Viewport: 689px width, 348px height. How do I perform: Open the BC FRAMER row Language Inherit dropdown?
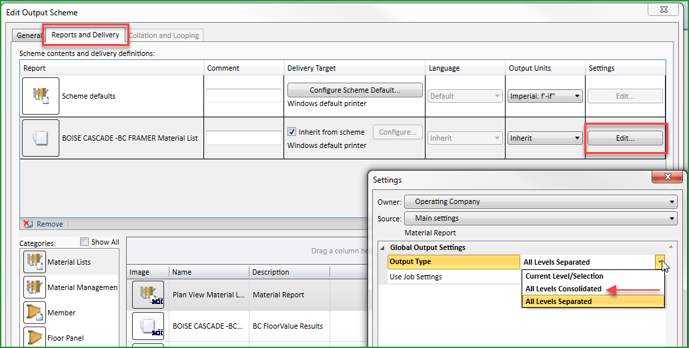point(464,138)
